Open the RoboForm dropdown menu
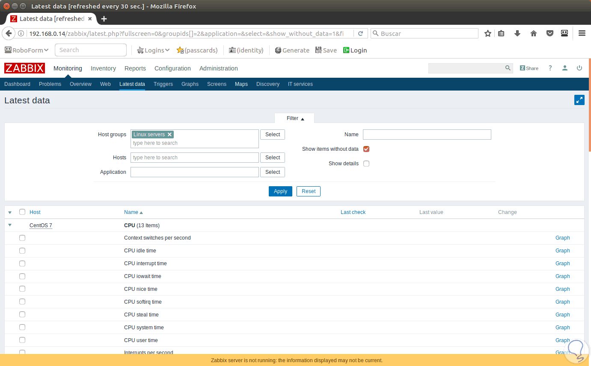The height and width of the screenshot is (366, 591). click(x=27, y=50)
